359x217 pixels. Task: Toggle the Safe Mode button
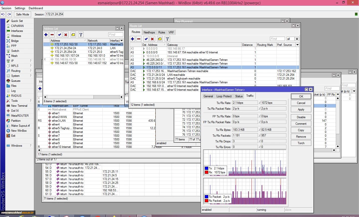22,14
